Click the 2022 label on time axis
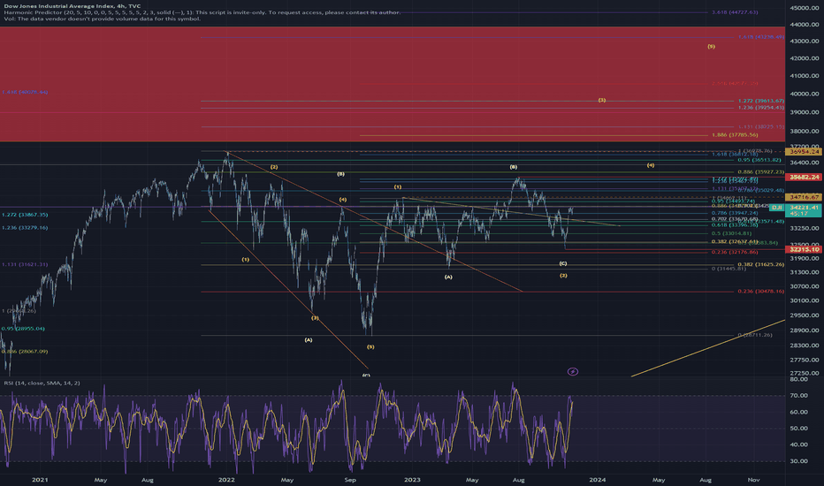The image size is (824, 486). (x=226, y=480)
